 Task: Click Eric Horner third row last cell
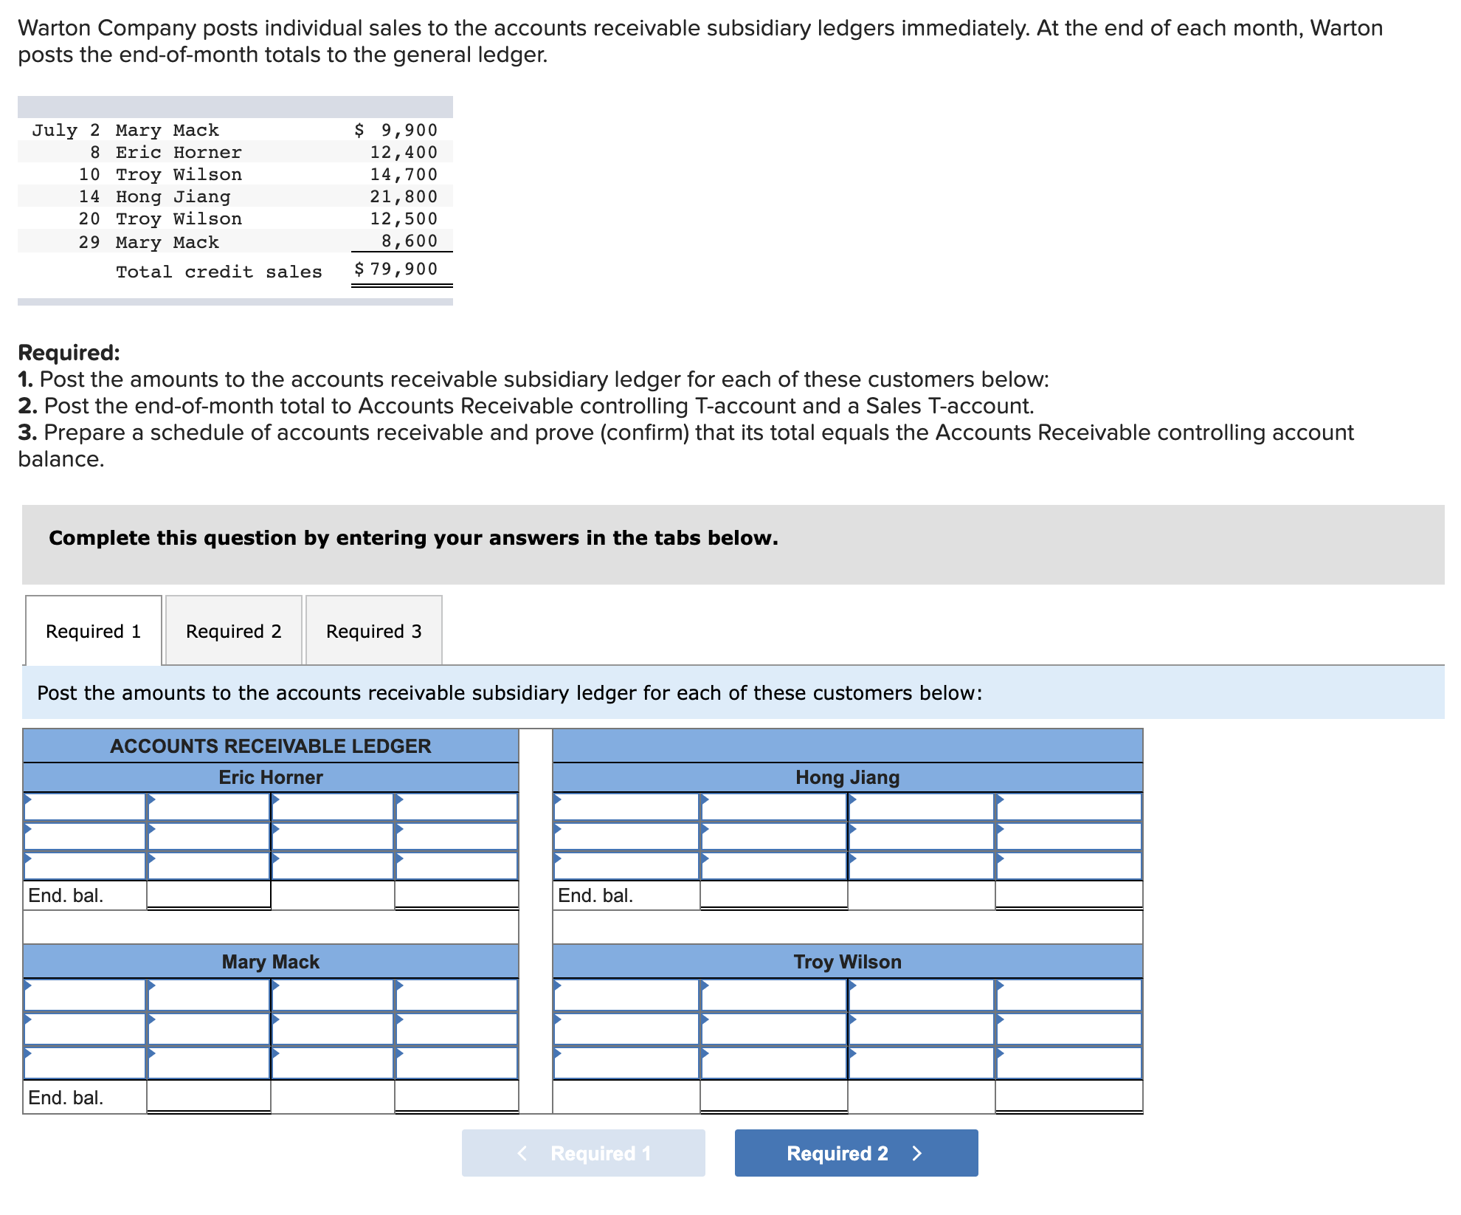tap(456, 865)
